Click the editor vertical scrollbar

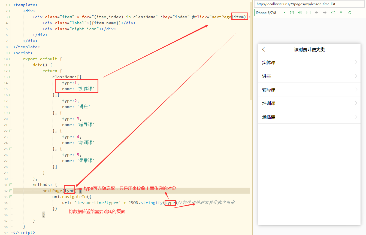pos(251,50)
